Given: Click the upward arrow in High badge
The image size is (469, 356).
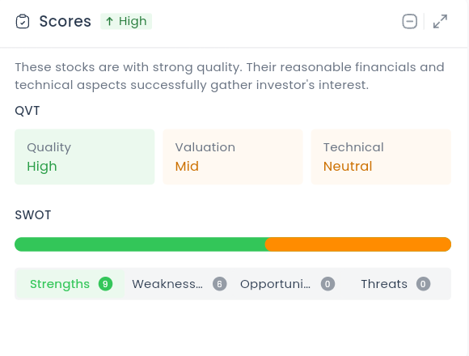Looking at the screenshot, I should [x=109, y=21].
